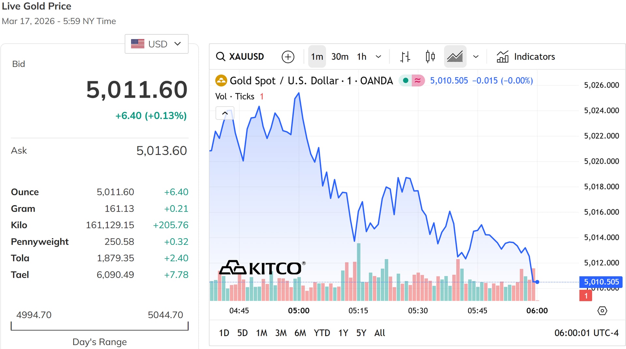Switch chart to candlestick style
This screenshot has width=626, height=349.
(430, 57)
